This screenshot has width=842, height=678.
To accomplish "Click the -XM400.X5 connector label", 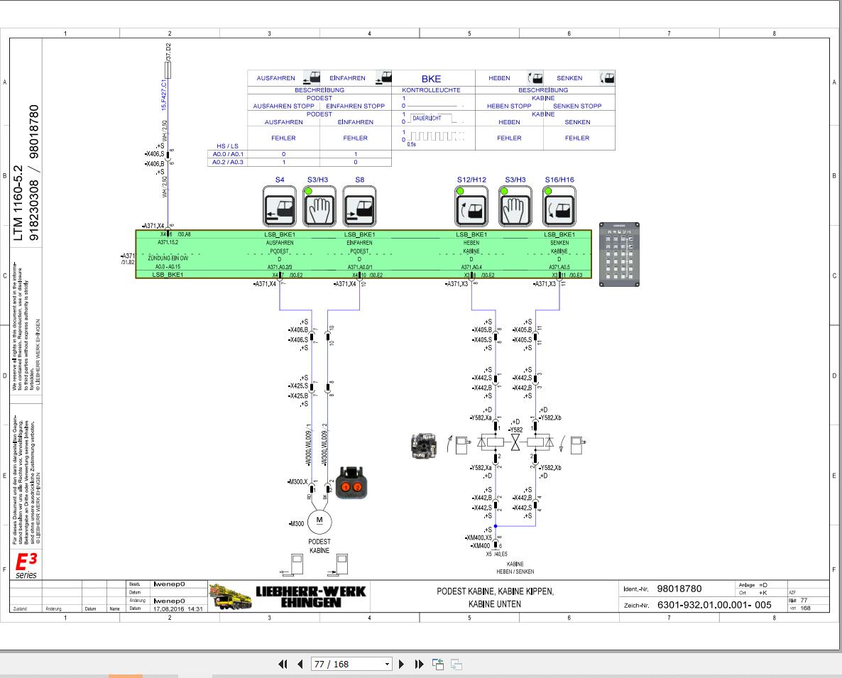I will point(478,537).
